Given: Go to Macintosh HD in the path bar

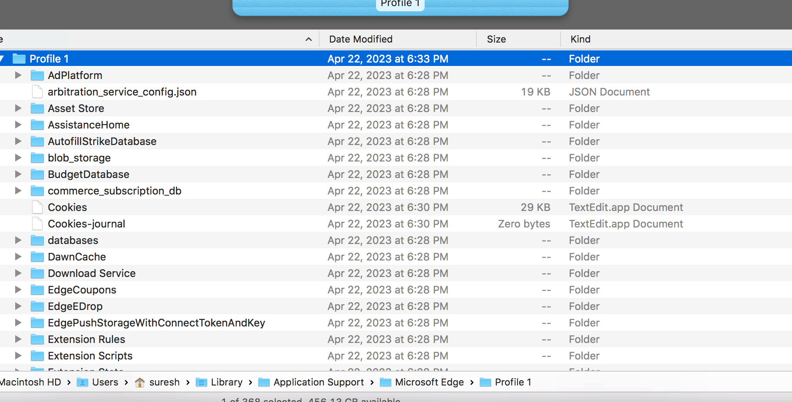Looking at the screenshot, I should point(30,382).
